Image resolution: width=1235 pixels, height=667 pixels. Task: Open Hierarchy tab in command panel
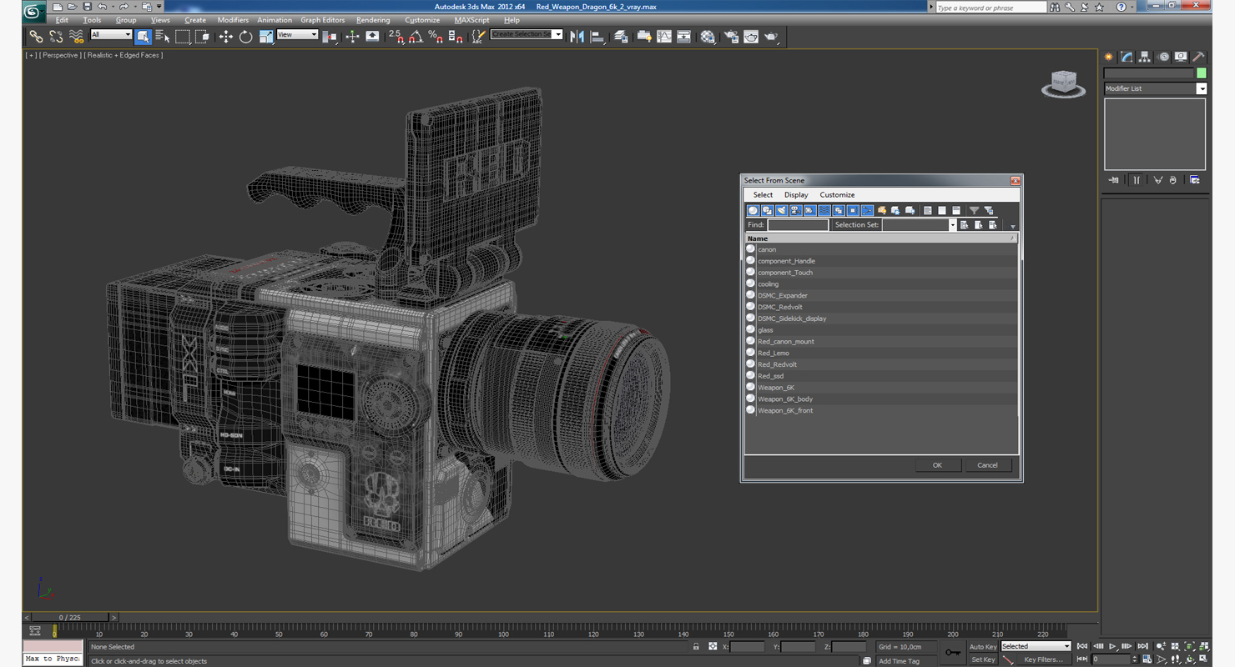tap(1145, 57)
